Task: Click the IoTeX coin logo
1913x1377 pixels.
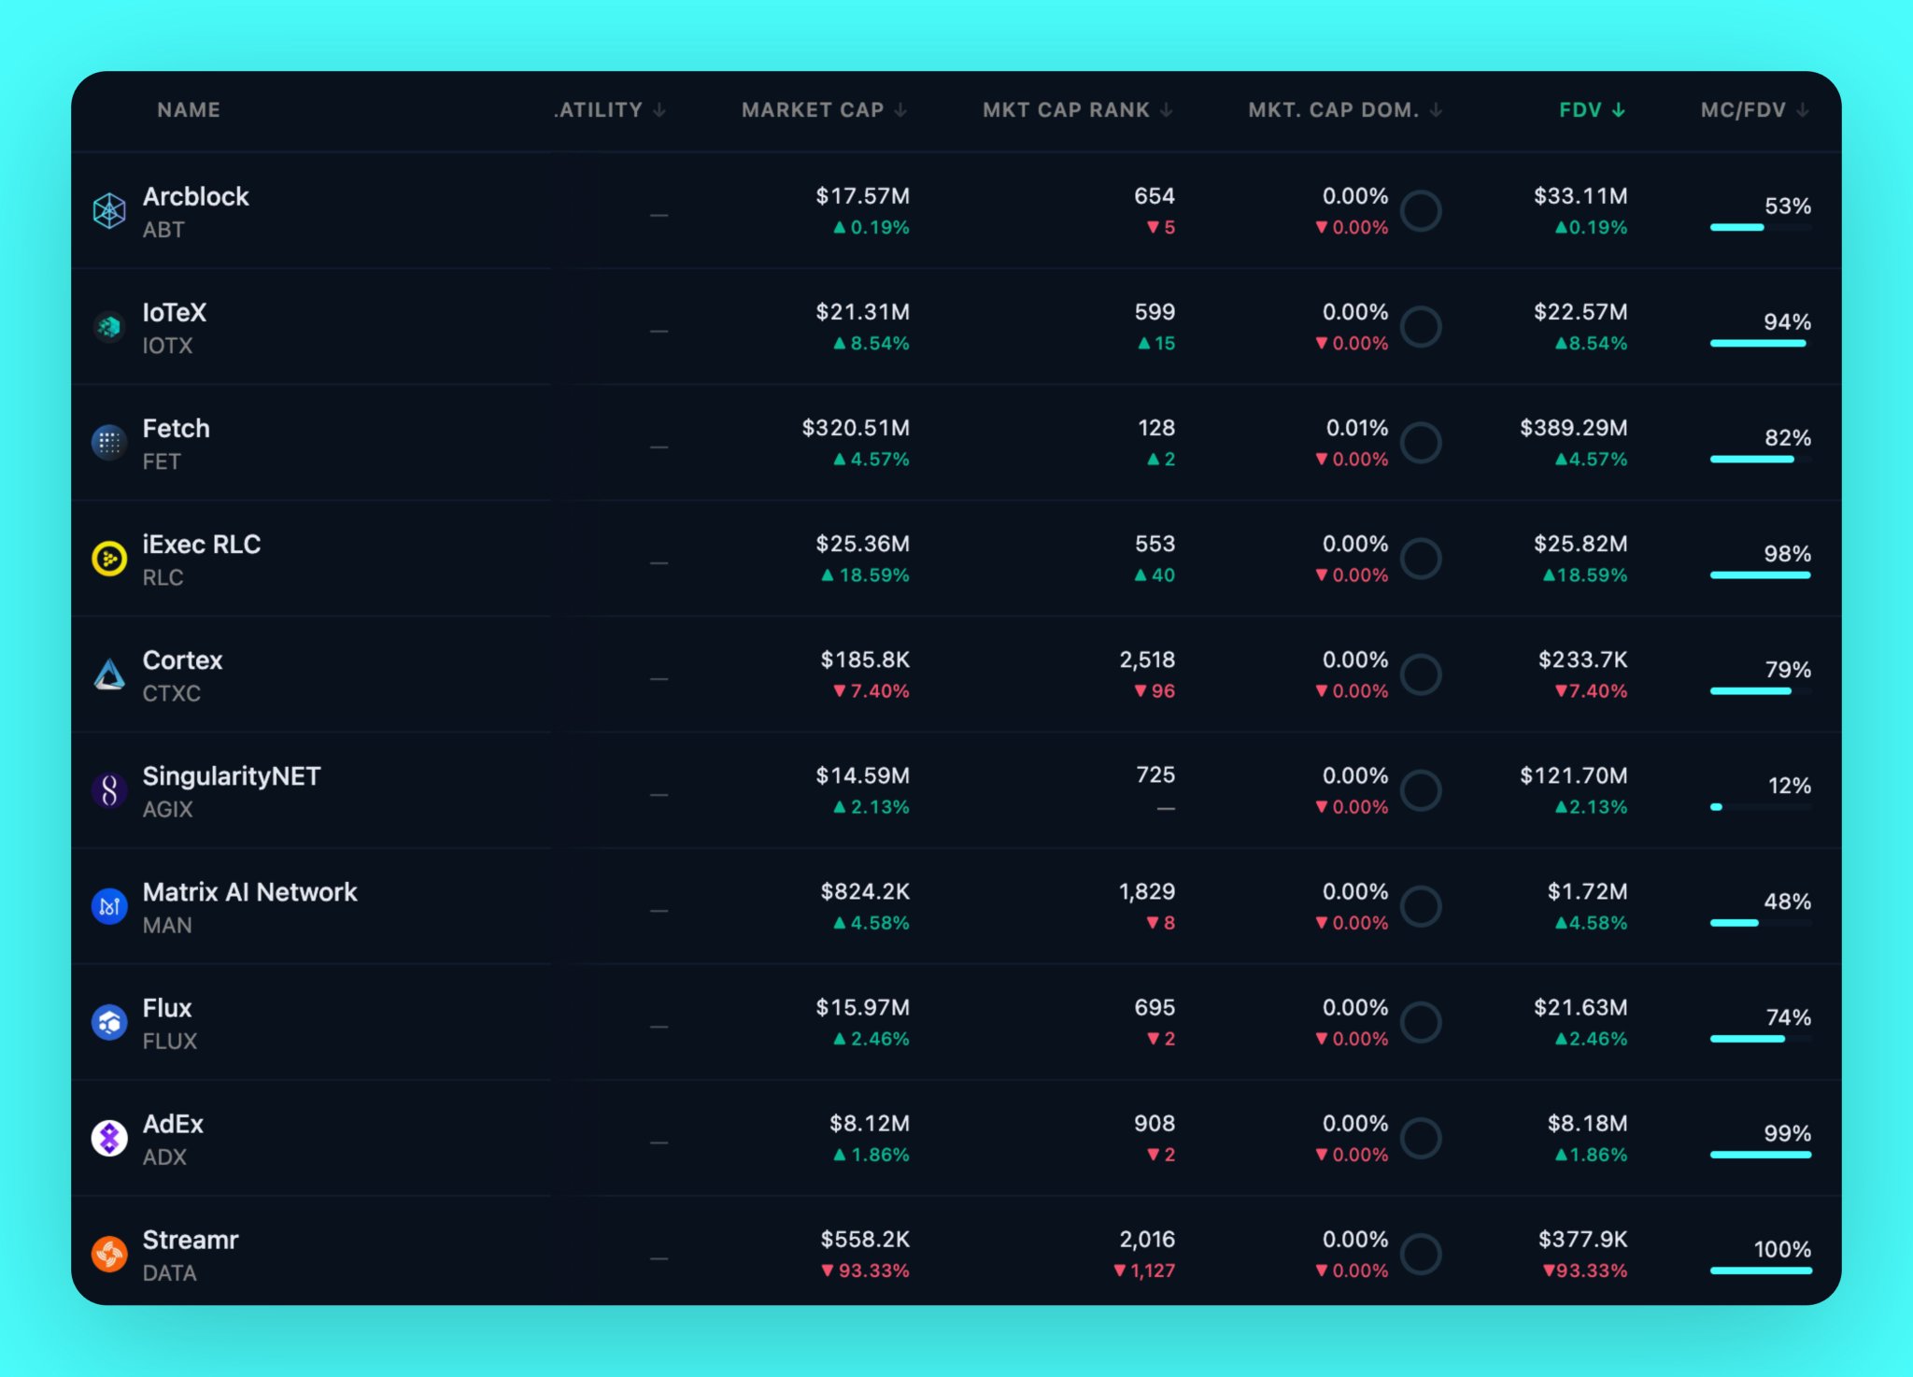Action: (x=109, y=327)
